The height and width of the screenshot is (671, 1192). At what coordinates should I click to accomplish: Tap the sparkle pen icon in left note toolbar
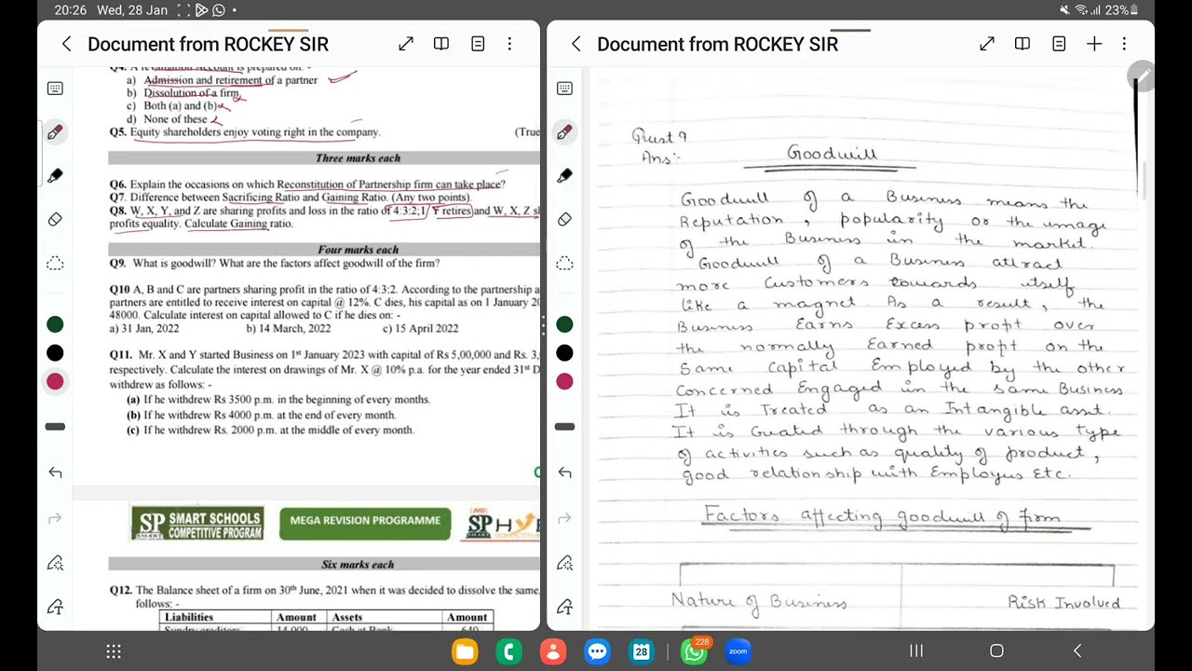pyautogui.click(x=55, y=562)
